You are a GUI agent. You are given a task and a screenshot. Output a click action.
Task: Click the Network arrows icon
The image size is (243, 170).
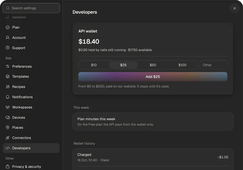pos(7,17)
